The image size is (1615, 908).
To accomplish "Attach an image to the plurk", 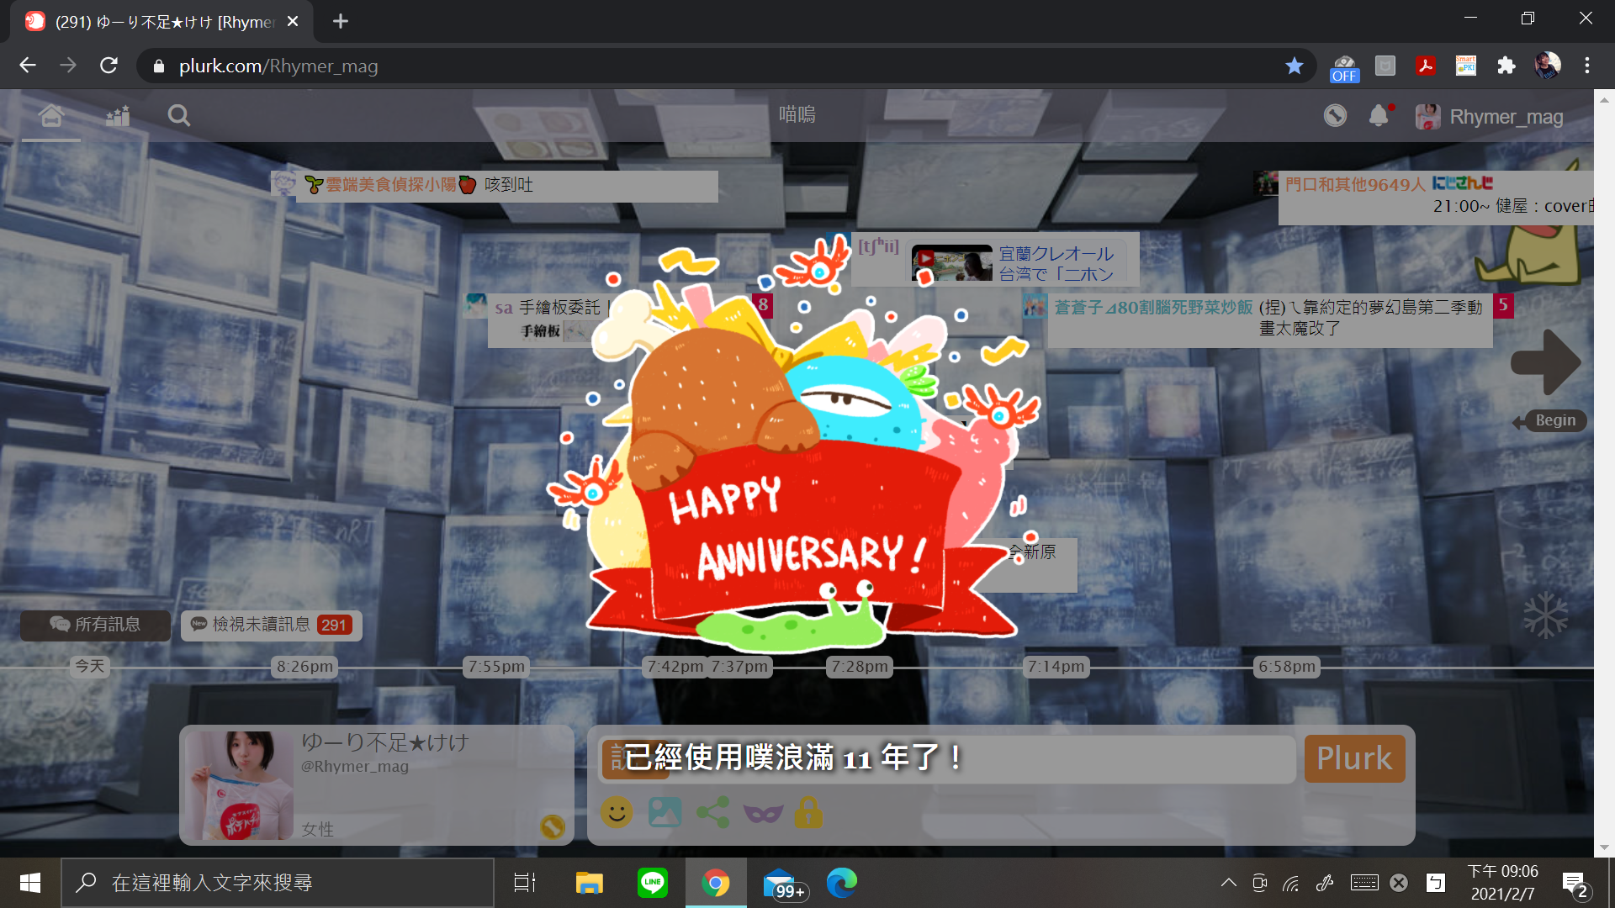I will click(665, 812).
